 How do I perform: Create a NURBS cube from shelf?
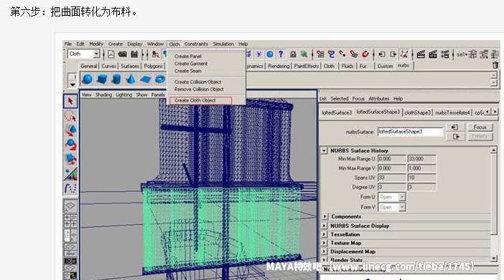click(101, 79)
